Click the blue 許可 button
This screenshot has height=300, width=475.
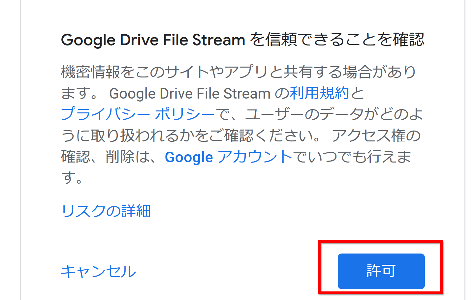[x=381, y=271]
